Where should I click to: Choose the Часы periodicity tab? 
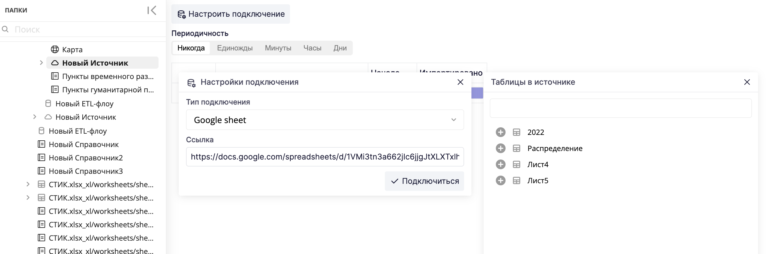(312, 48)
